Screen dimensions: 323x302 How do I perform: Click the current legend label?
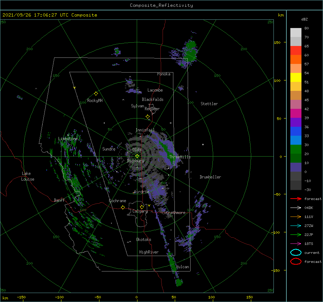tap(312, 253)
